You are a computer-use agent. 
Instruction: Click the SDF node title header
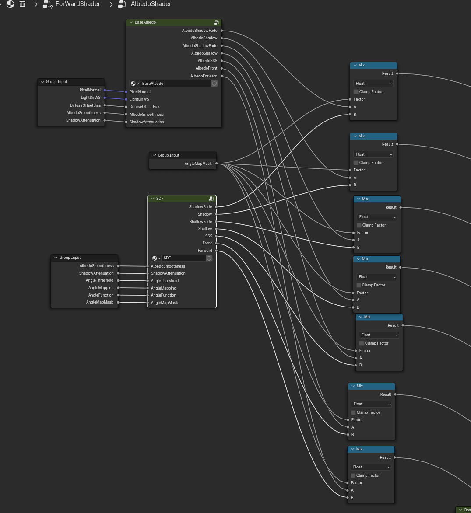coord(179,199)
